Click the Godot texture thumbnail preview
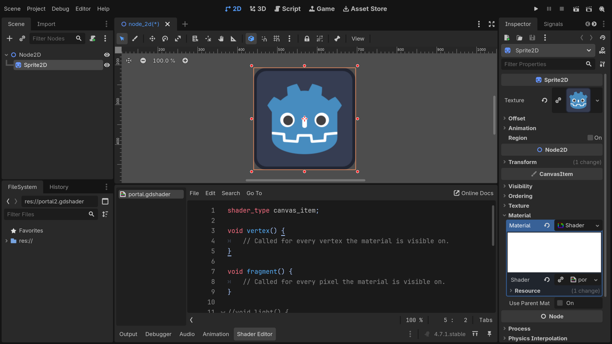Image resolution: width=612 pixels, height=344 pixels. [x=578, y=101]
